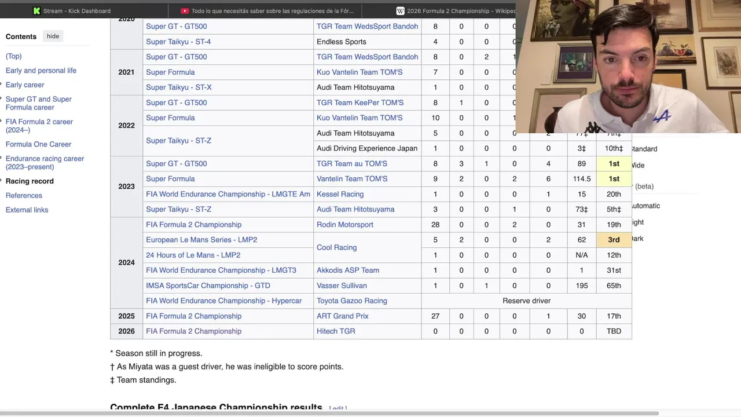741x417 pixels.
Task: Click the Kick favicon on Stream tab
Action: coord(37,11)
